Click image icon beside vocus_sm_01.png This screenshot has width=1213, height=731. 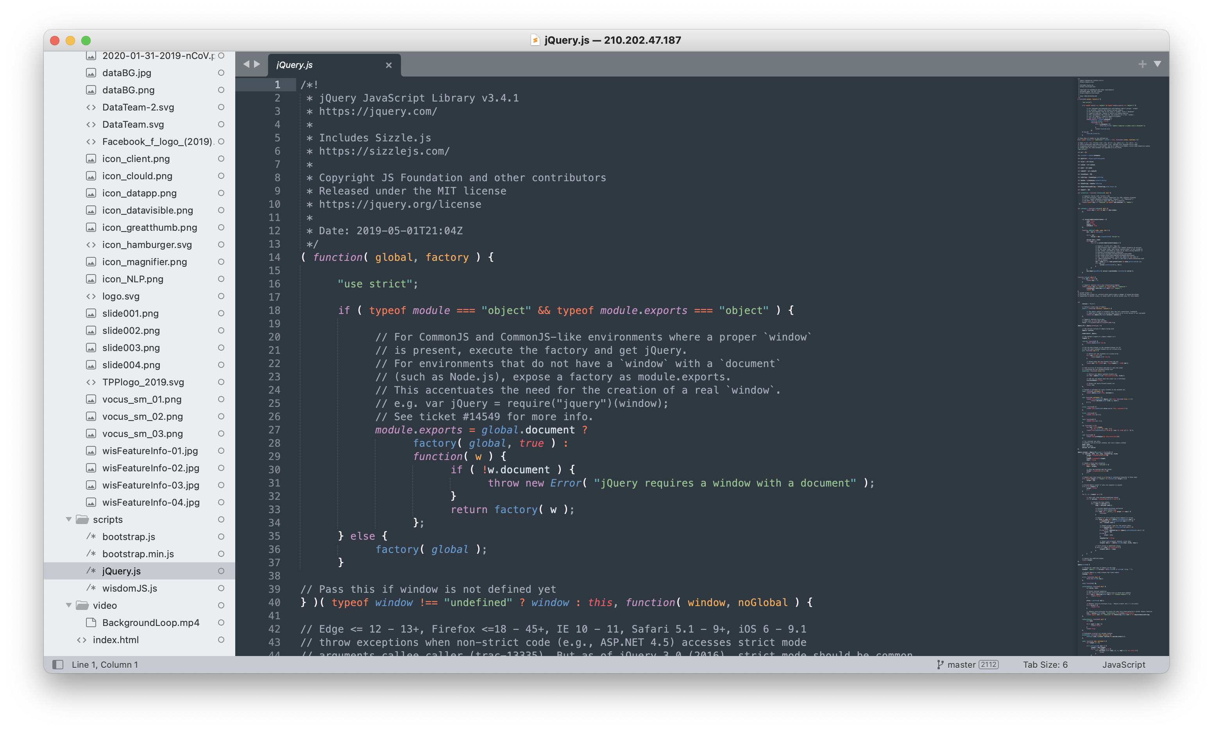coord(91,399)
